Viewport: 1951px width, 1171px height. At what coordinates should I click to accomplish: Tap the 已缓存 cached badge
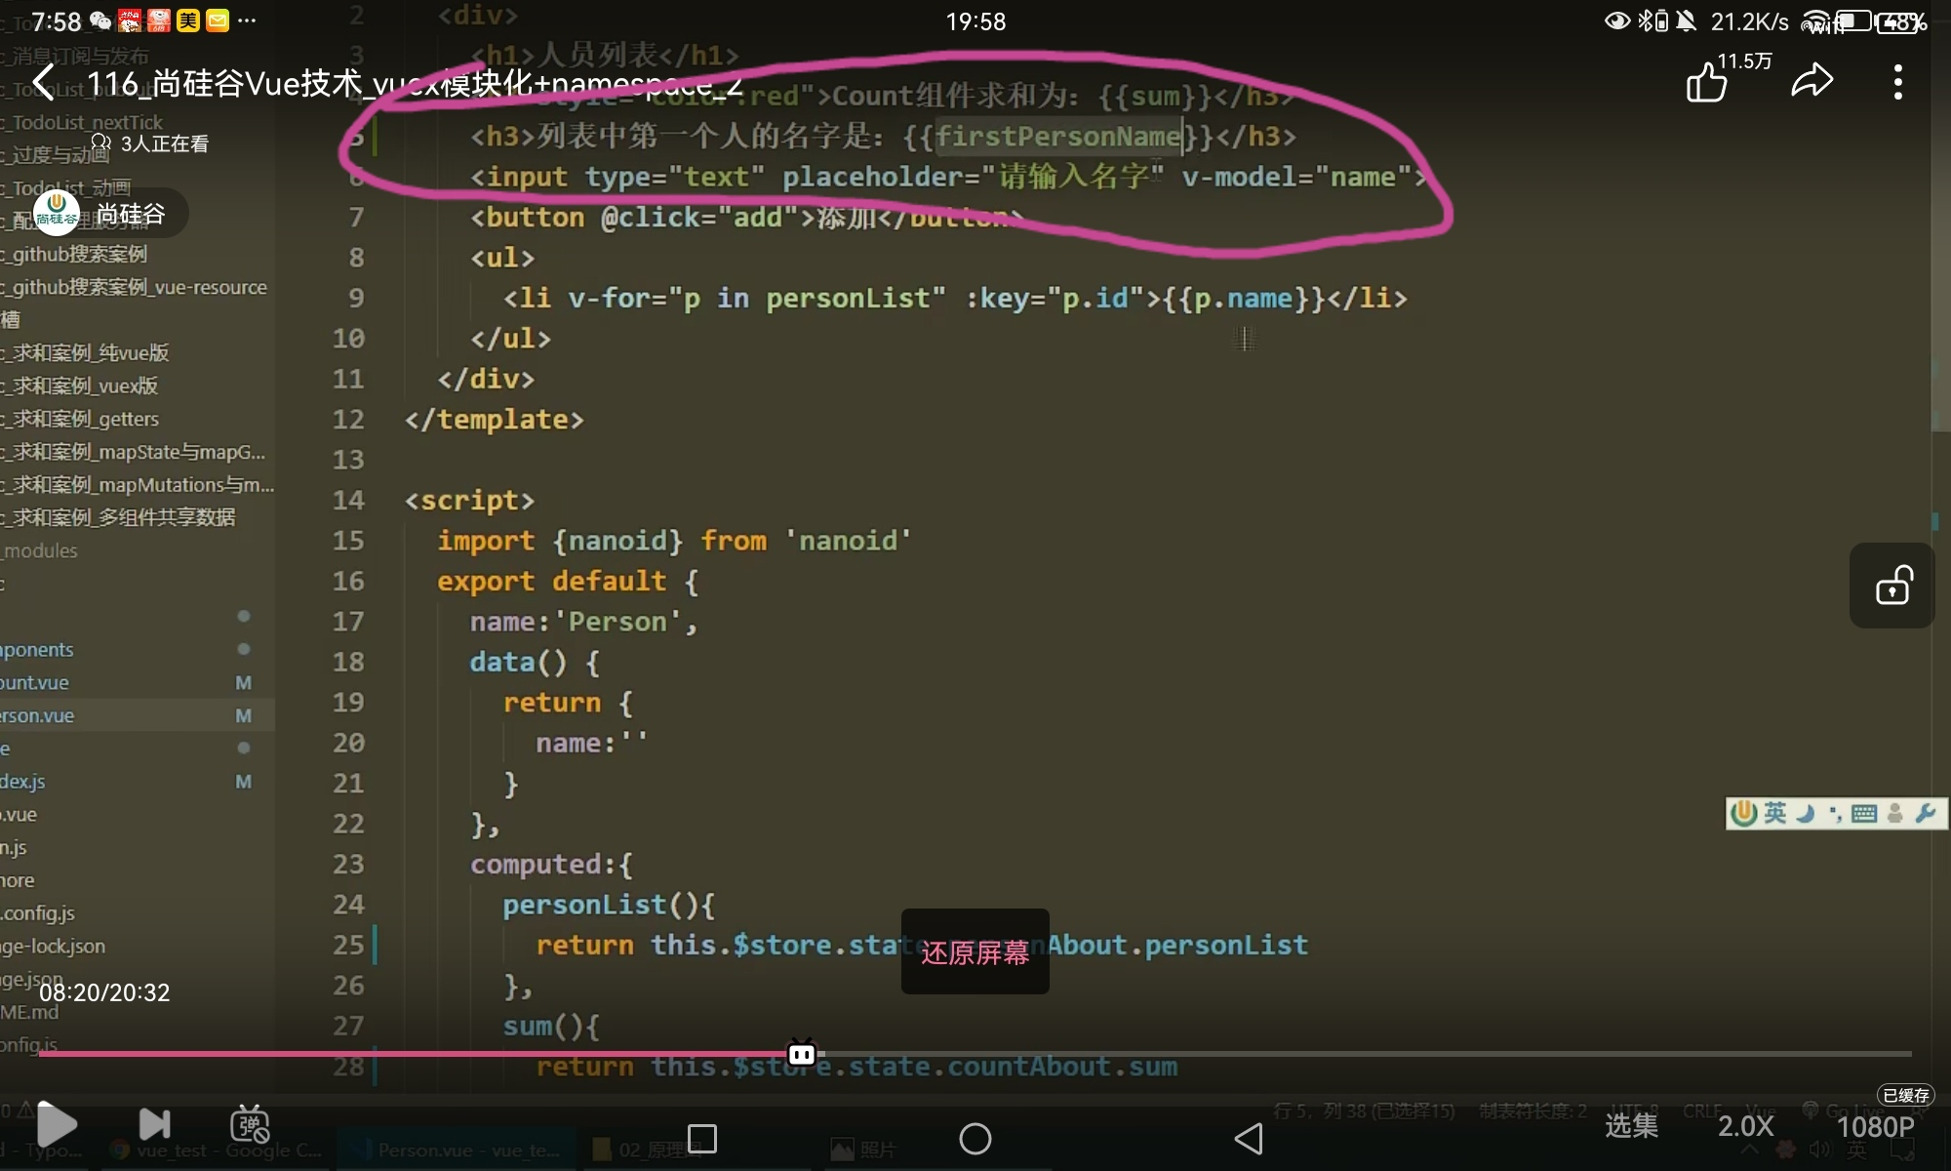click(x=1904, y=1095)
